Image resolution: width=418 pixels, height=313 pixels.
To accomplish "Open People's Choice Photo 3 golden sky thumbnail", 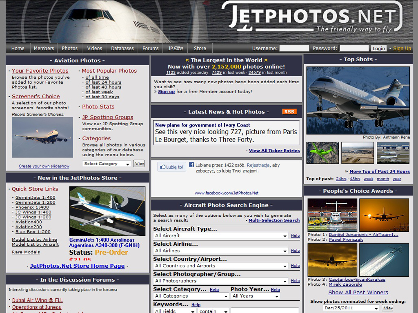I will (332, 260).
